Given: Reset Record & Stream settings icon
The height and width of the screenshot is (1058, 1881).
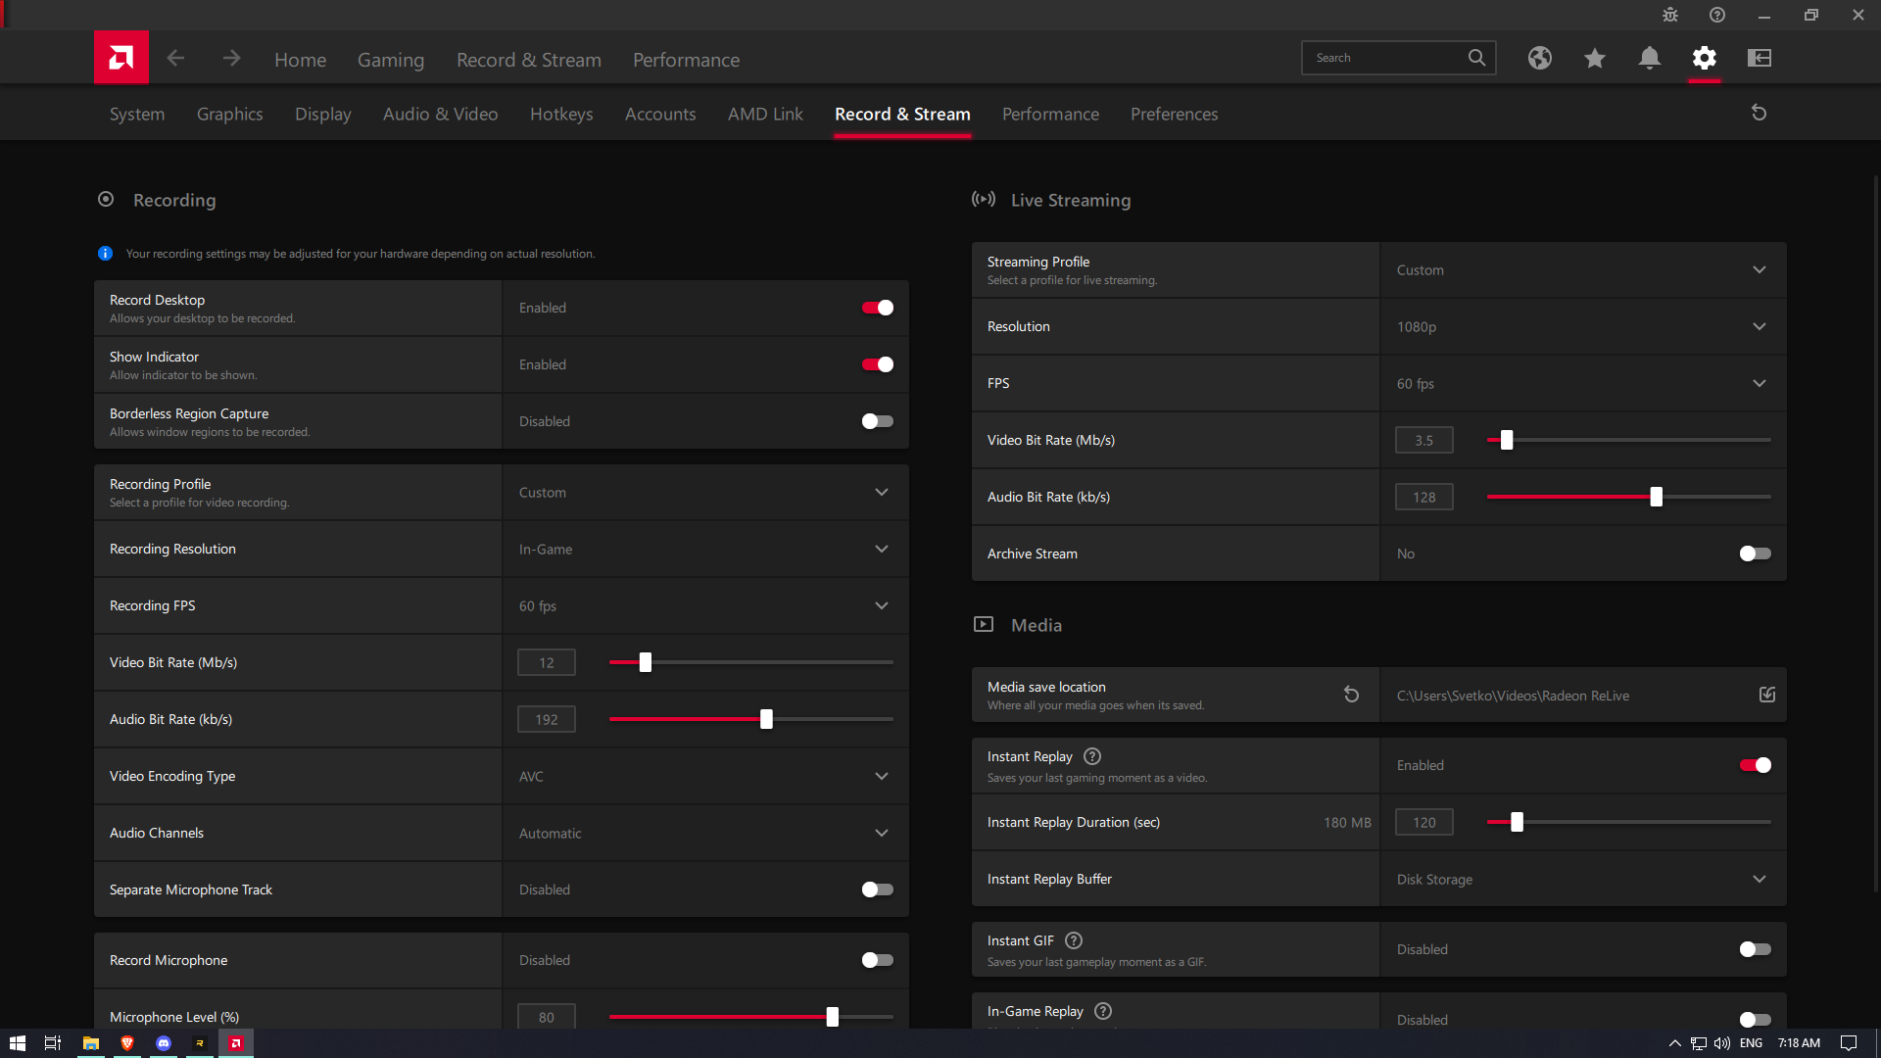Looking at the screenshot, I should tap(1760, 113).
